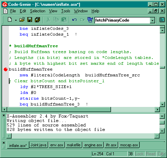The width and height of the screenshot is (167, 158).
Task: Click the editor horizontal scrollbar thumb
Action: tap(59, 109)
